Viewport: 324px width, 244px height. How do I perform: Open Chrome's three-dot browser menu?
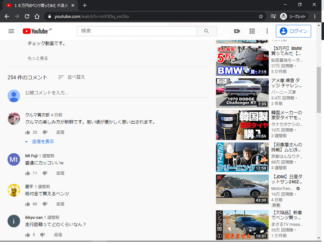tap(315, 16)
